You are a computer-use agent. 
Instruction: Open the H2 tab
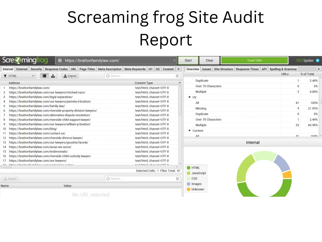pyautogui.click(x=157, y=69)
